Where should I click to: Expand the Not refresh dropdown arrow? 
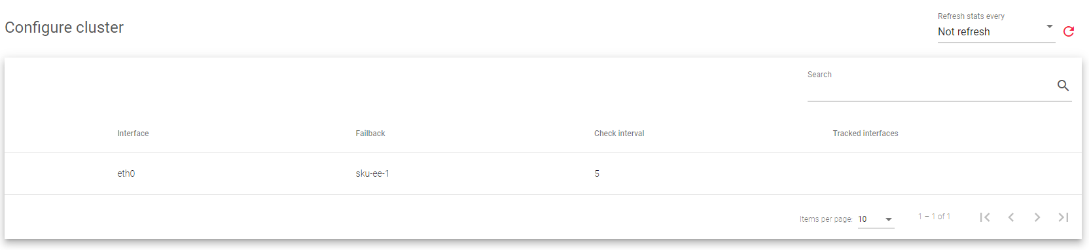coord(1050,27)
